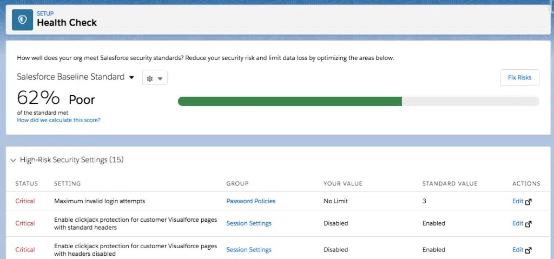
Task: Click the YOUR VALUE column header
Action: [x=343, y=183]
